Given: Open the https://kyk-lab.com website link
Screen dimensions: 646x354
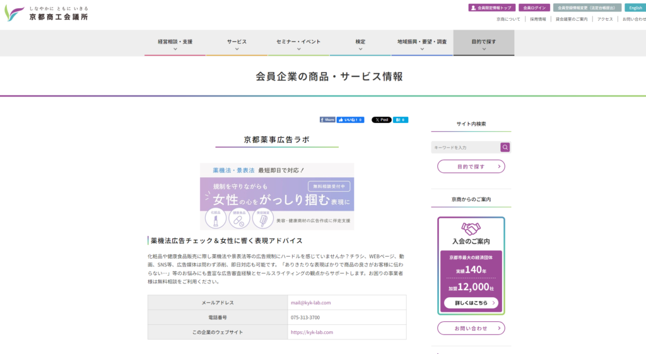Looking at the screenshot, I should 312,332.
